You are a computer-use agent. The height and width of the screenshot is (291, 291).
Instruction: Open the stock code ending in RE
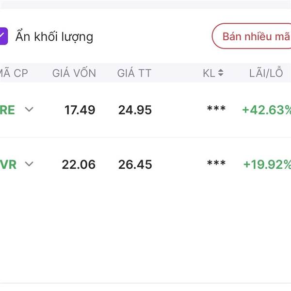(x=7, y=110)
